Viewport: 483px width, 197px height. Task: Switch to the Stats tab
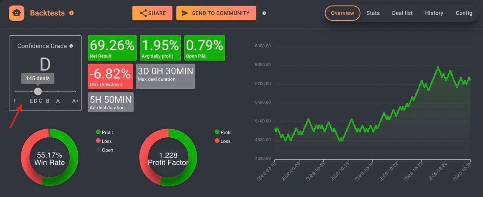(x=373, y=13)
